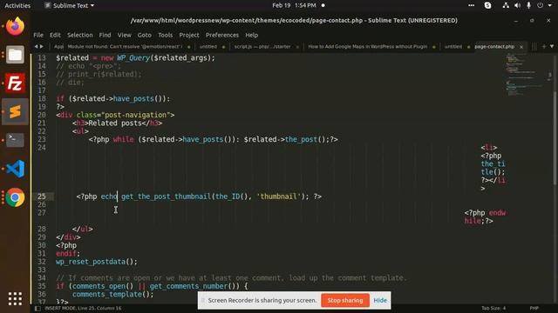
Task: Open the File menu
Action: 38,35
